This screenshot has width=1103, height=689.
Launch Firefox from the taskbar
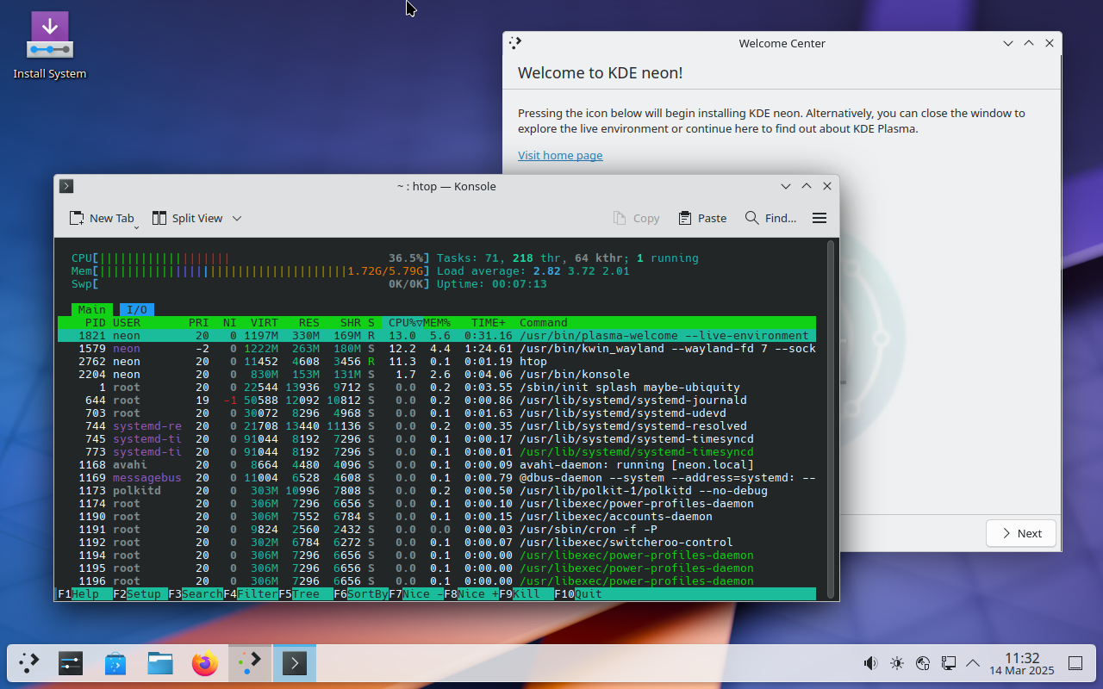[205, 663]
